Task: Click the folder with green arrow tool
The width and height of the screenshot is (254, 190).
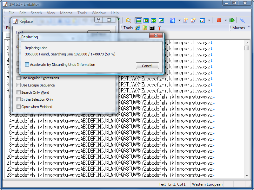Action: 145,28
